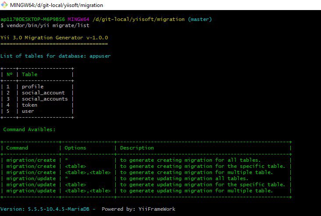Click the command vendor/bin/yii migrate/list
The height and width of the screenshot is (216, 321).
(48, 25)
